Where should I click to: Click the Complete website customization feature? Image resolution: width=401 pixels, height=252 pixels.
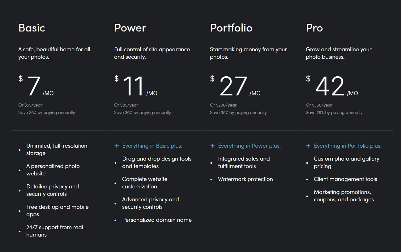[145, 183]
